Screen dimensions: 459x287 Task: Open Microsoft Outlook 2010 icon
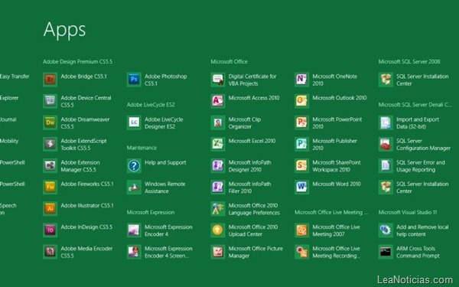(x=302, y=101)
